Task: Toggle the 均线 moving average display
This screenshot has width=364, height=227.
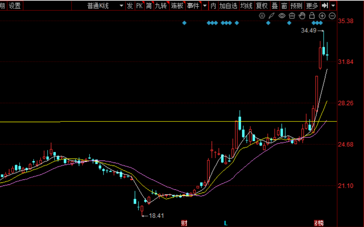Action: tap(246, 6)
